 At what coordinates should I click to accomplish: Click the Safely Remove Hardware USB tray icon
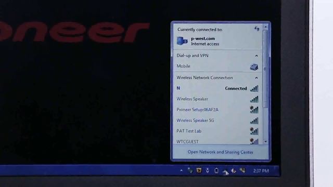[x=208, y=170]
